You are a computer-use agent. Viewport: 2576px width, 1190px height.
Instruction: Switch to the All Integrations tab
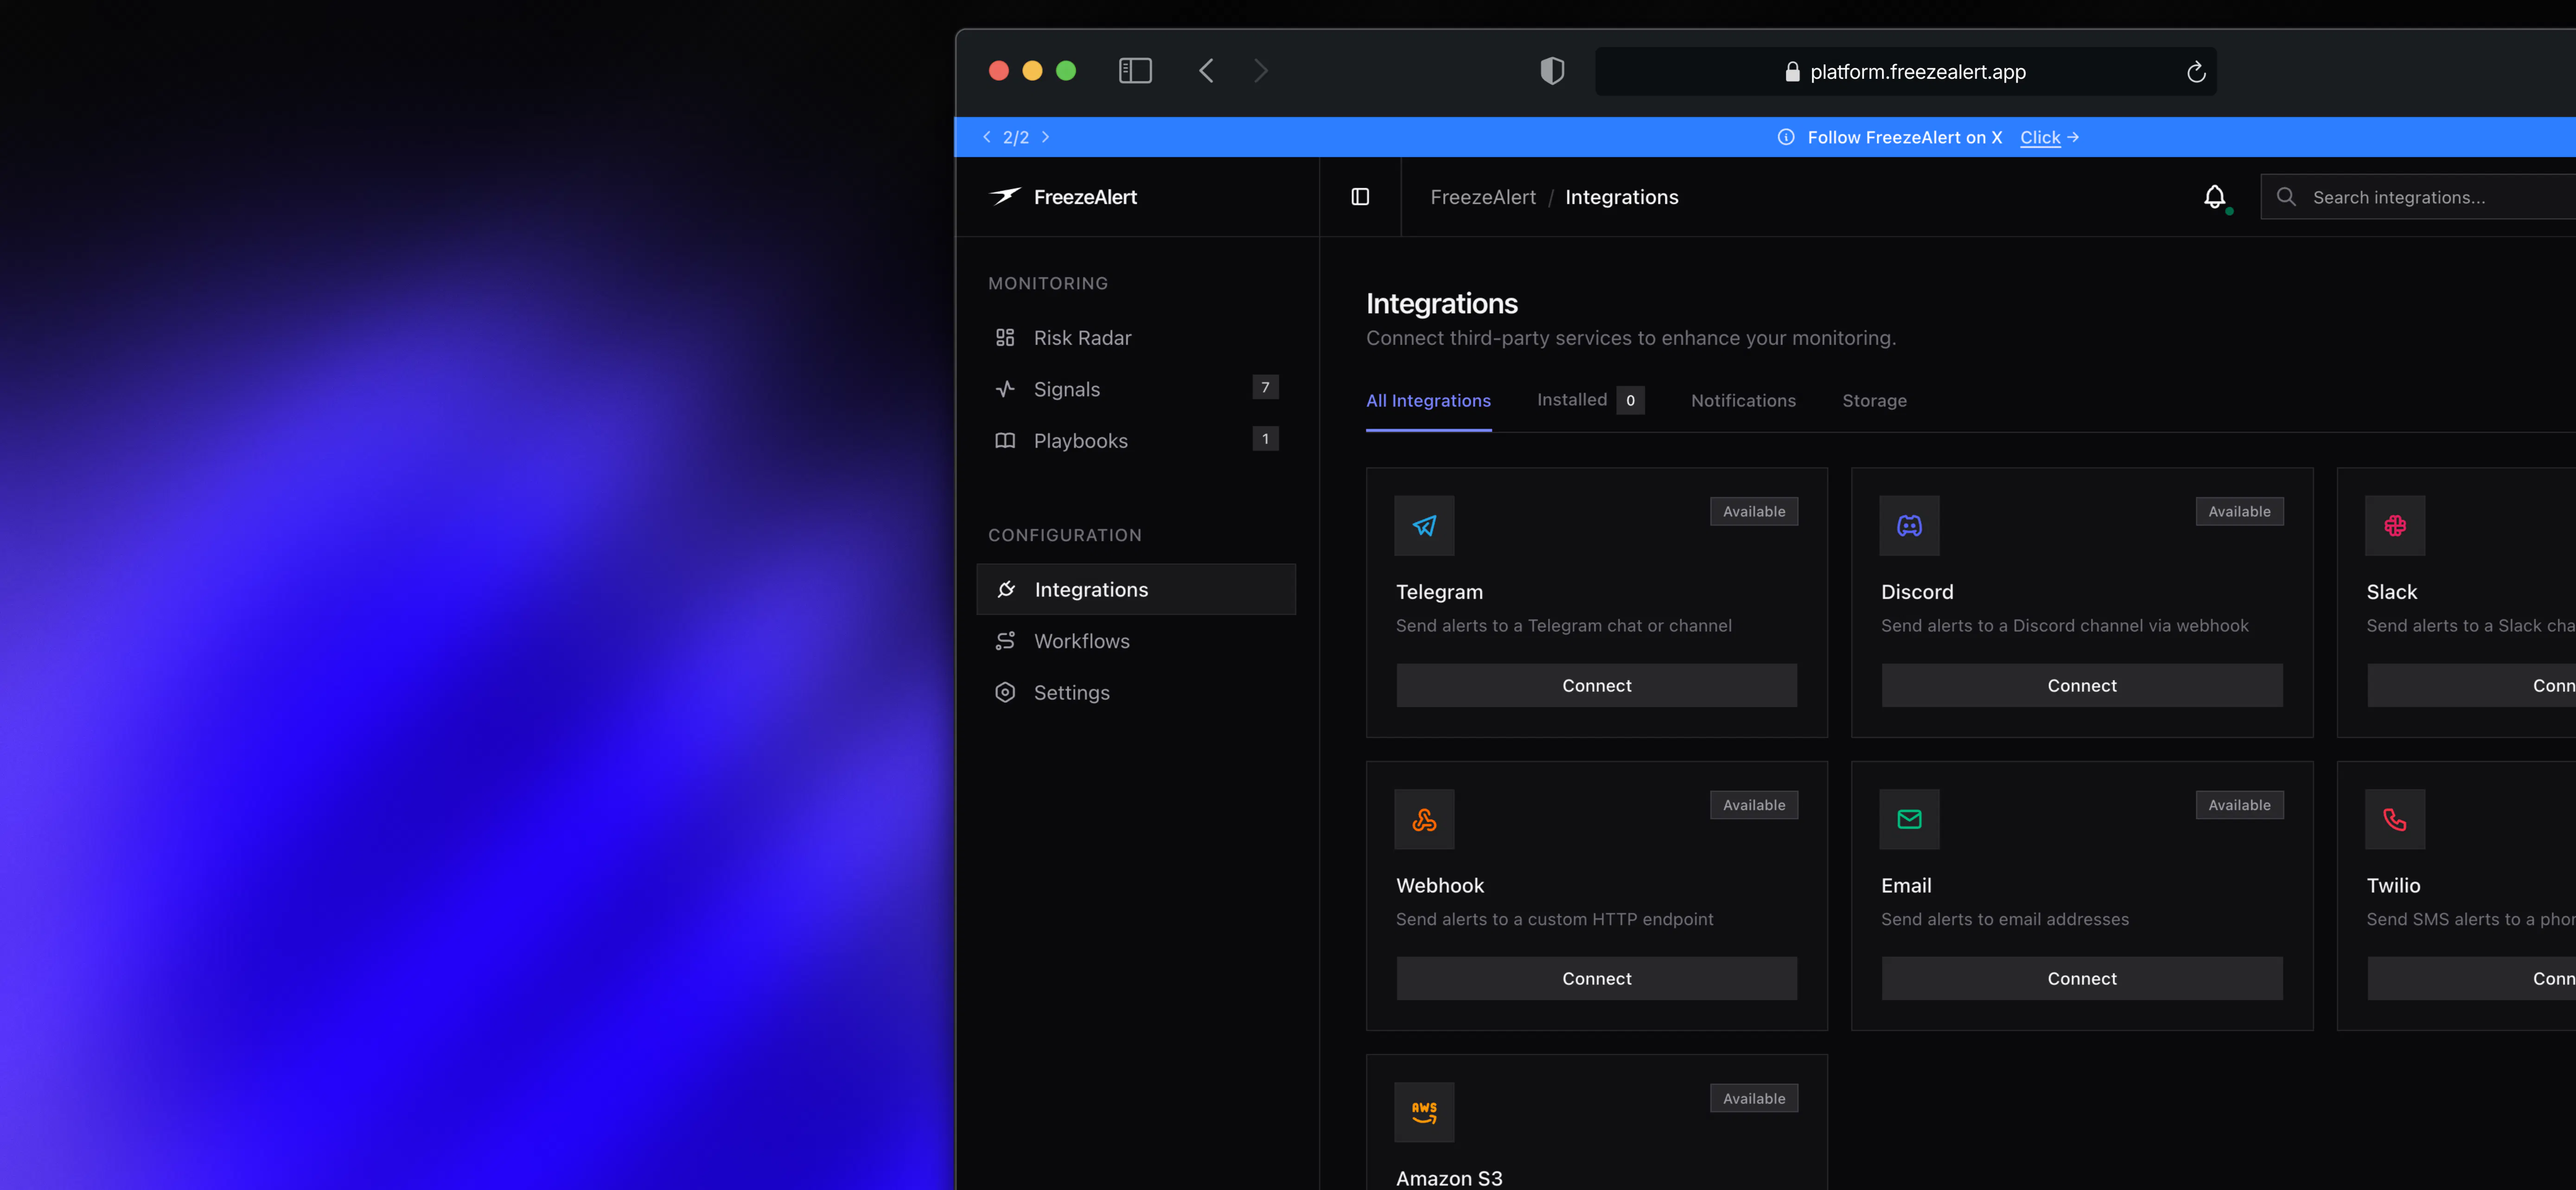tap(1428, 401)
